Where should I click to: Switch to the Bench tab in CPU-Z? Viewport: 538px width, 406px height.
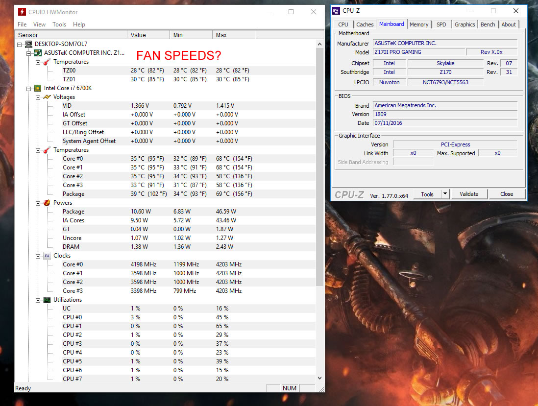488,24
